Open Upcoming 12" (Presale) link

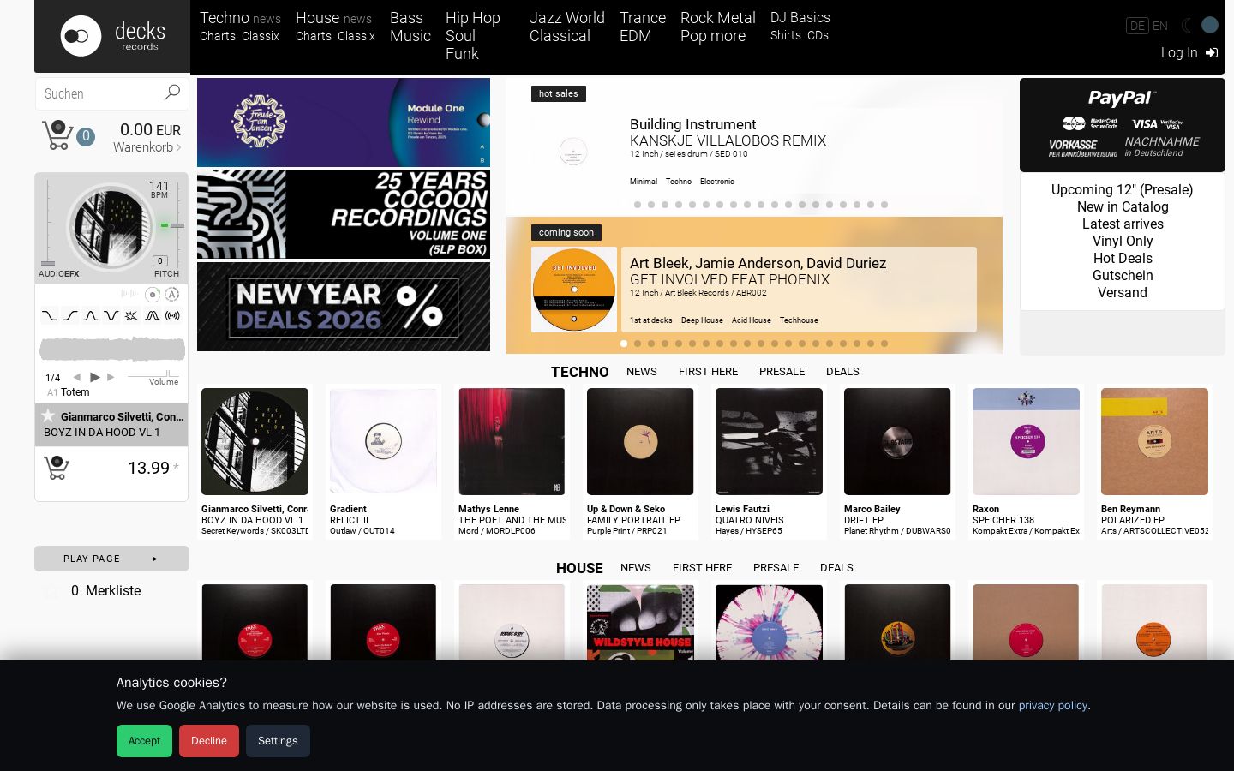point(1123,190)
